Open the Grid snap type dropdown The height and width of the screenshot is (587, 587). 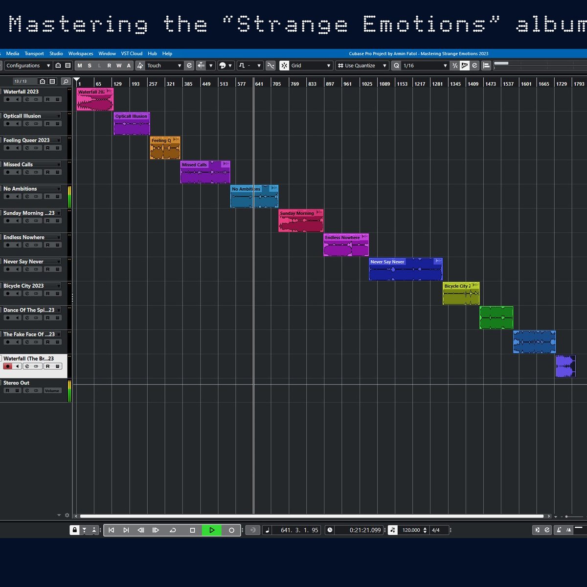coord(311,66)
